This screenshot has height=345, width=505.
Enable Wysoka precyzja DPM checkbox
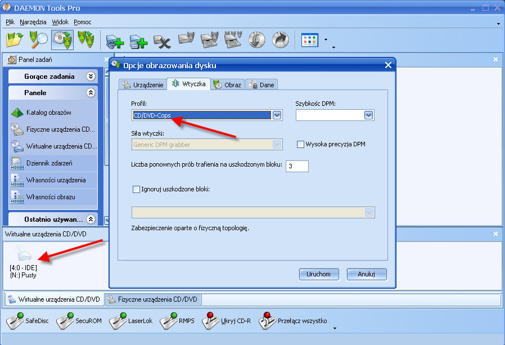tap(300, 144)
